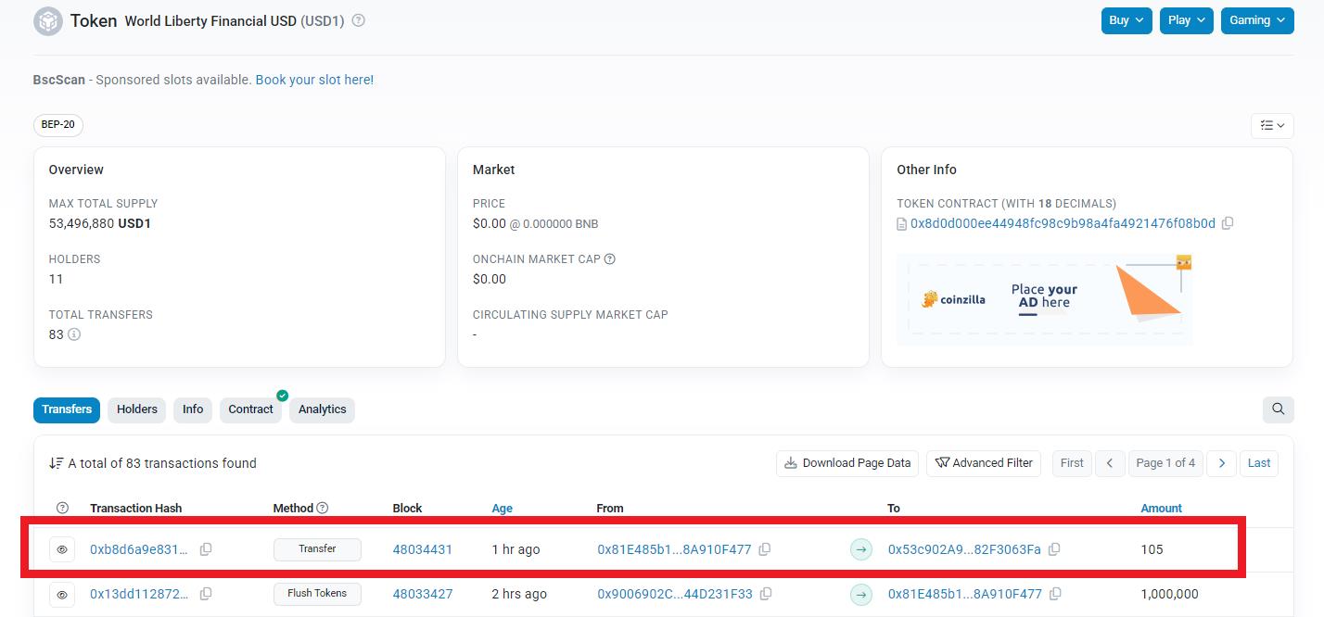Go to the First page

[x=1072, y=463]
